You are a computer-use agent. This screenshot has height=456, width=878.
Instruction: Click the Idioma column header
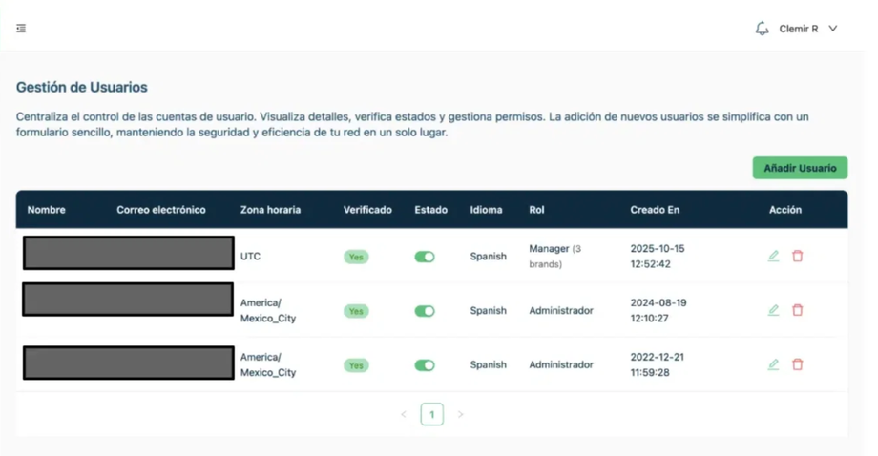[486, 210]
